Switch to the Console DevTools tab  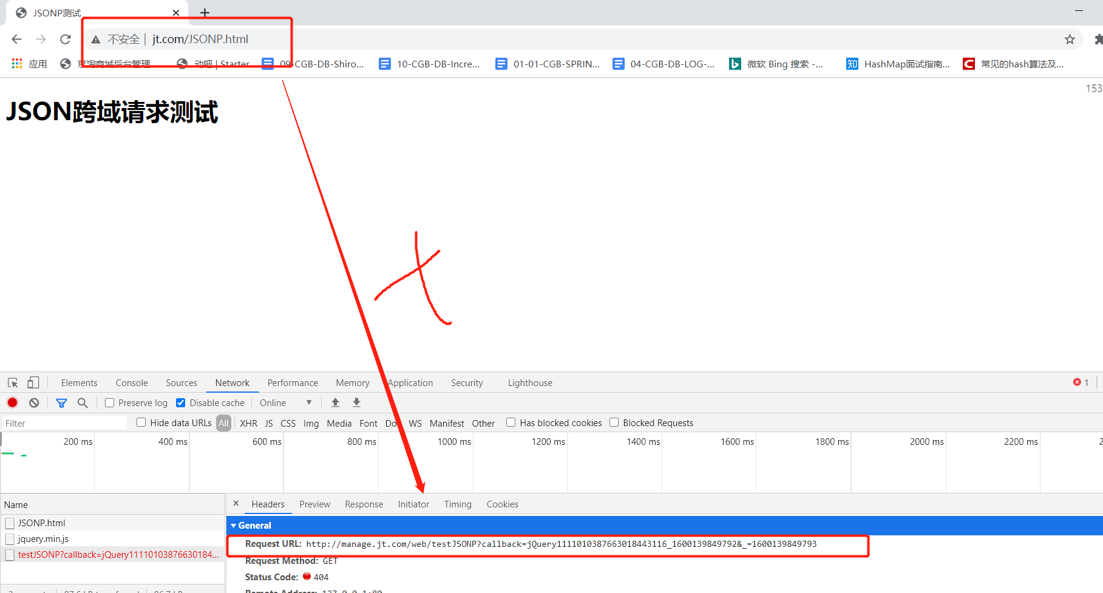tap(132, 383)
